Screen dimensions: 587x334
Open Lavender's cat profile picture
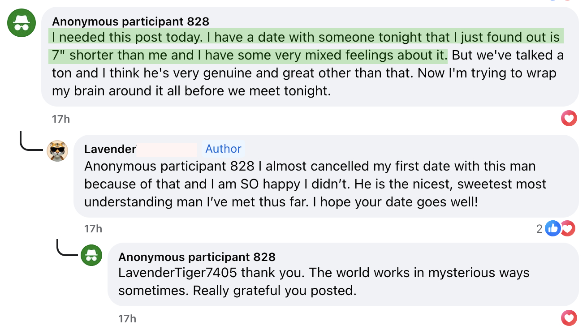click(x=58, y=151)
